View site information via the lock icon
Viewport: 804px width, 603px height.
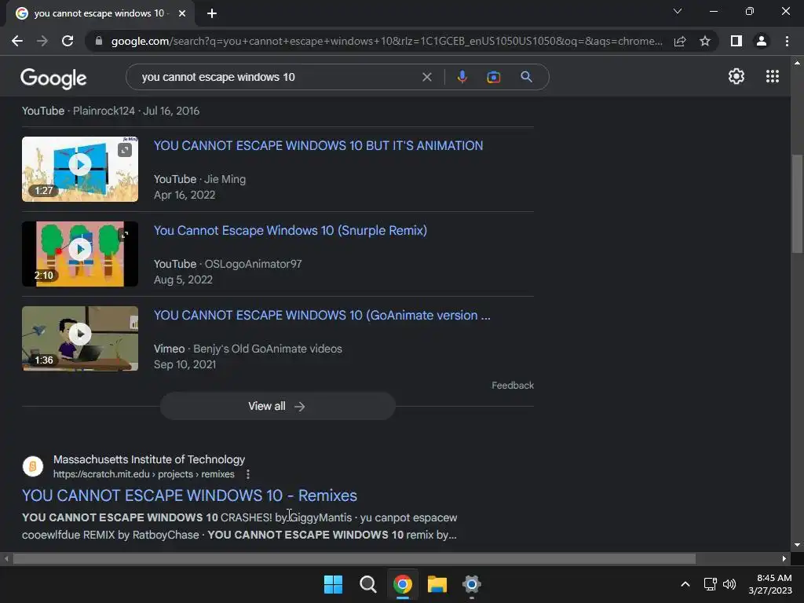(98, 41)
